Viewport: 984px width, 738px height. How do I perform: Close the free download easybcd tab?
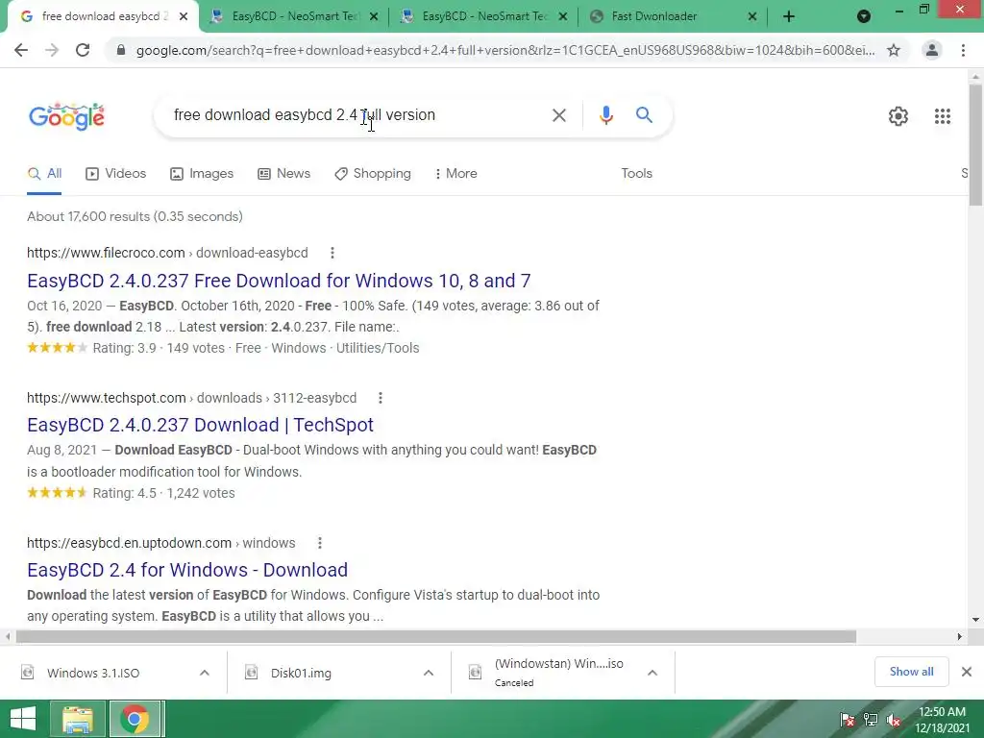[x=184, y=16]
